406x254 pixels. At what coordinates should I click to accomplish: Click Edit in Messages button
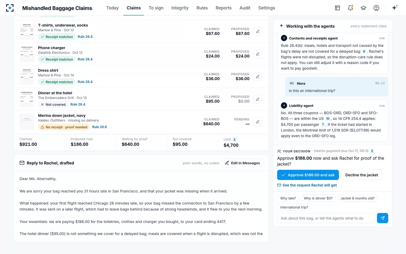click(242, 163)
